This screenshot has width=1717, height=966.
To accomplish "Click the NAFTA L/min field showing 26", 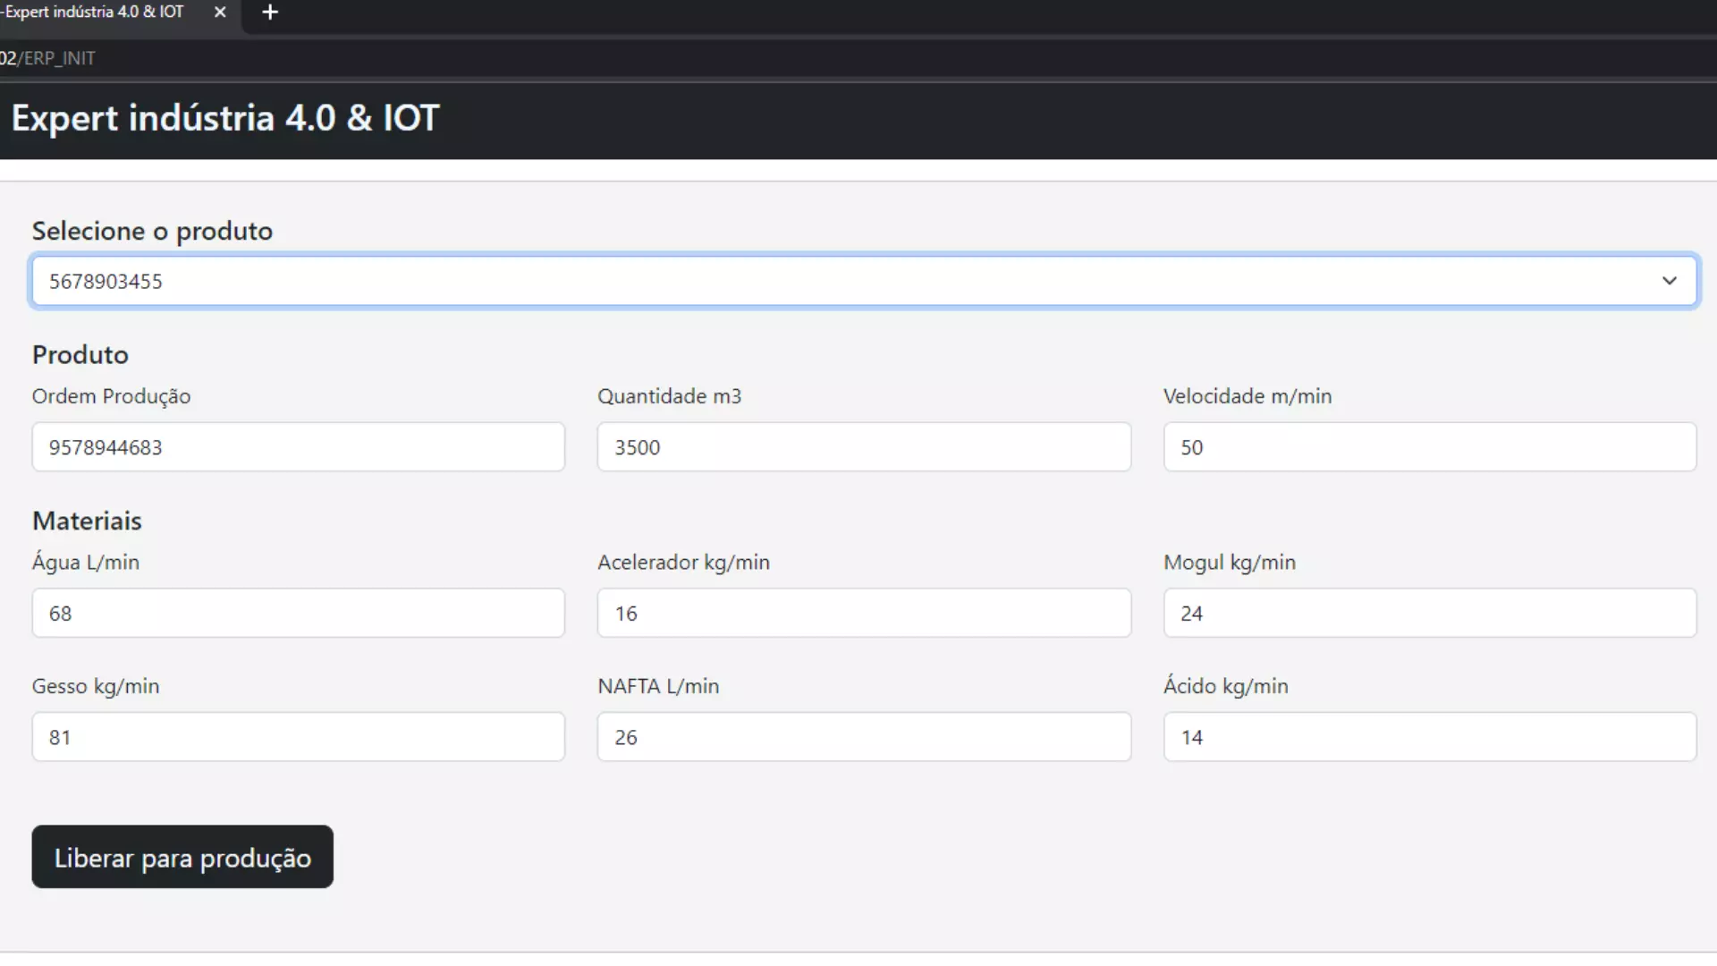I will coord(864,736).
